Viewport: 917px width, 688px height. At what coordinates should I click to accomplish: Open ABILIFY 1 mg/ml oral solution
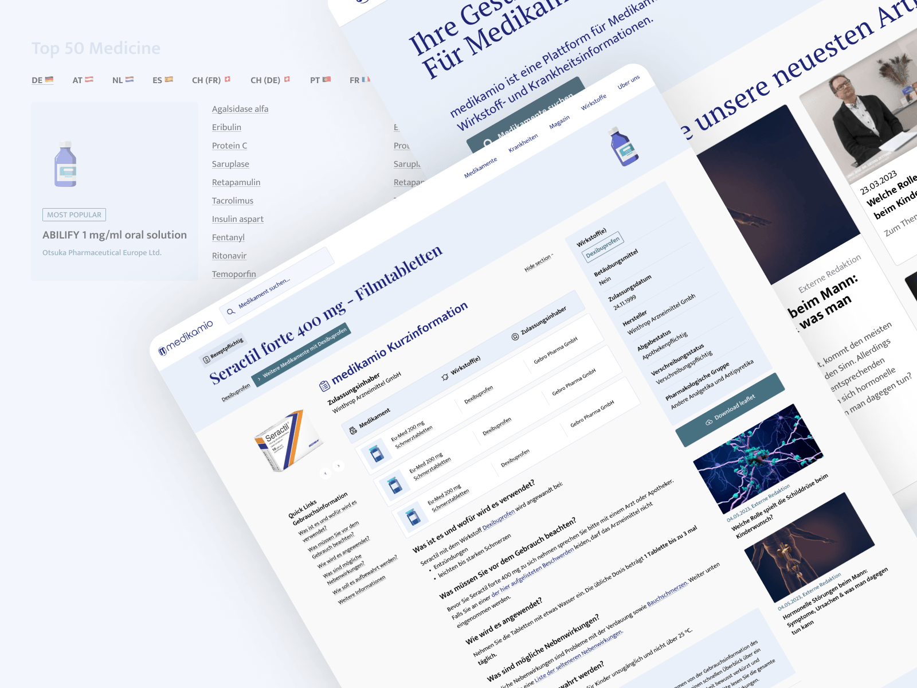tap(115, 235)
